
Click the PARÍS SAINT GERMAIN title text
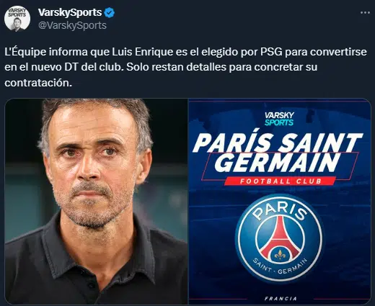277,153
